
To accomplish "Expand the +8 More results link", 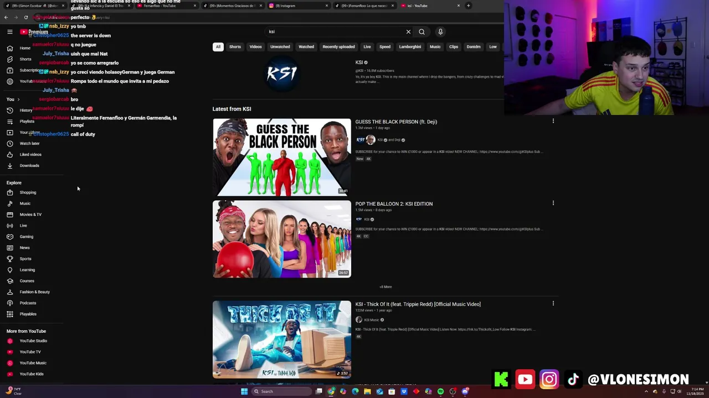I will (x=386, y=287).
